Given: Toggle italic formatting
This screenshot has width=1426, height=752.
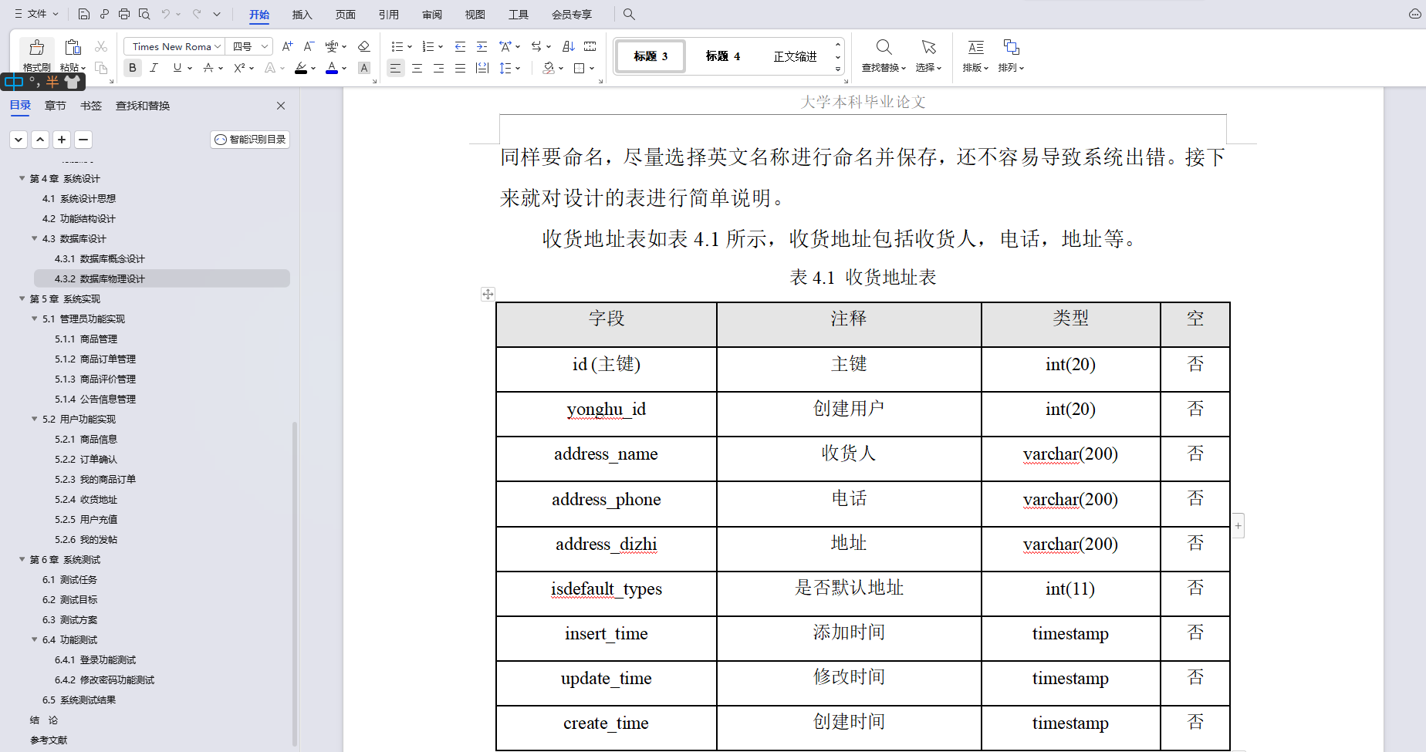Looking at the screenshot, I should [154, 68].
